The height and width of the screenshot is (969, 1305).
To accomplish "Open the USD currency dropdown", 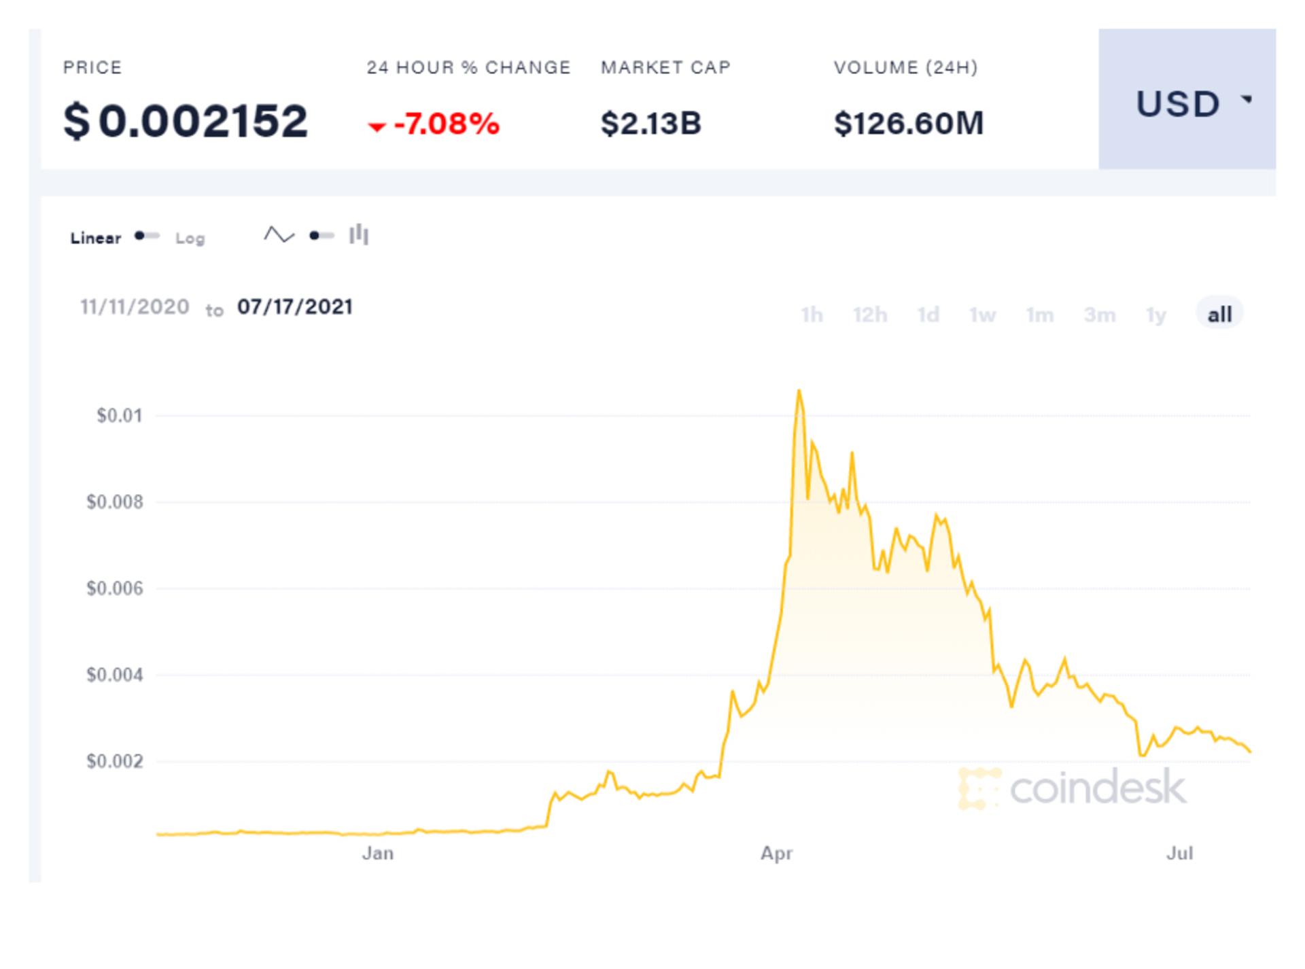I will pos(1187,99).
